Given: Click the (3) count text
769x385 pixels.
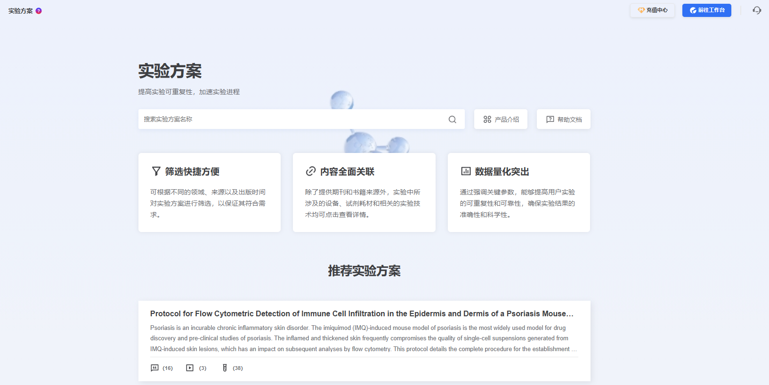Looking at the screenshot, I should pos(202,368).
